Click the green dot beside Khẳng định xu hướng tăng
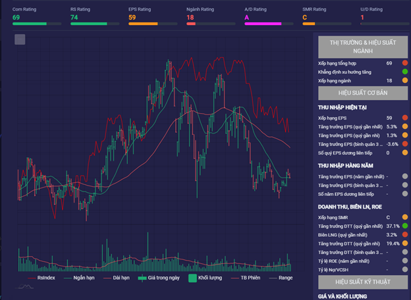Image resolution: width=411 pixels, height=300 pixels. [x=405, y=72]
